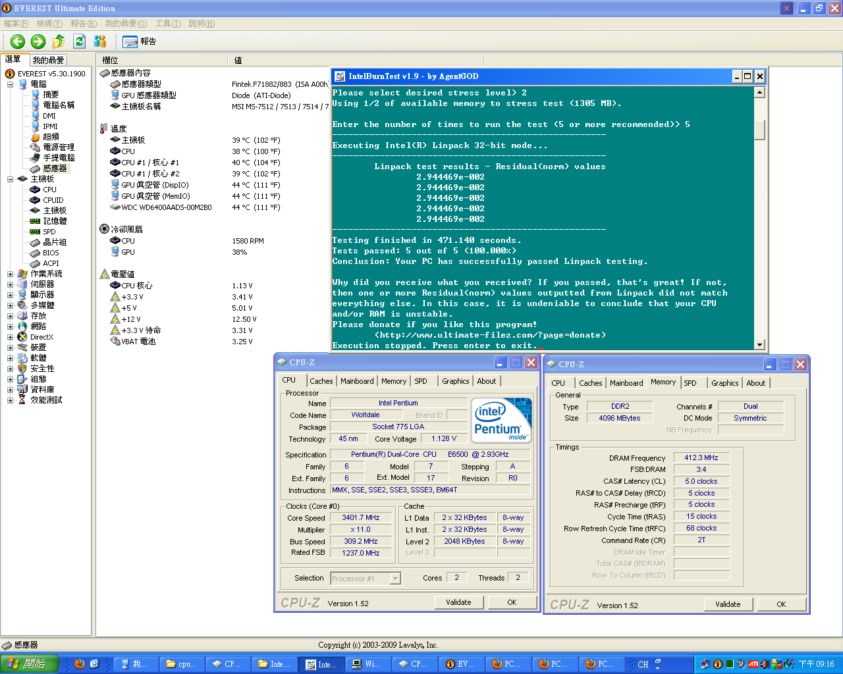
Task: Click Validate in left CPU-Z window
Action: 458,602
